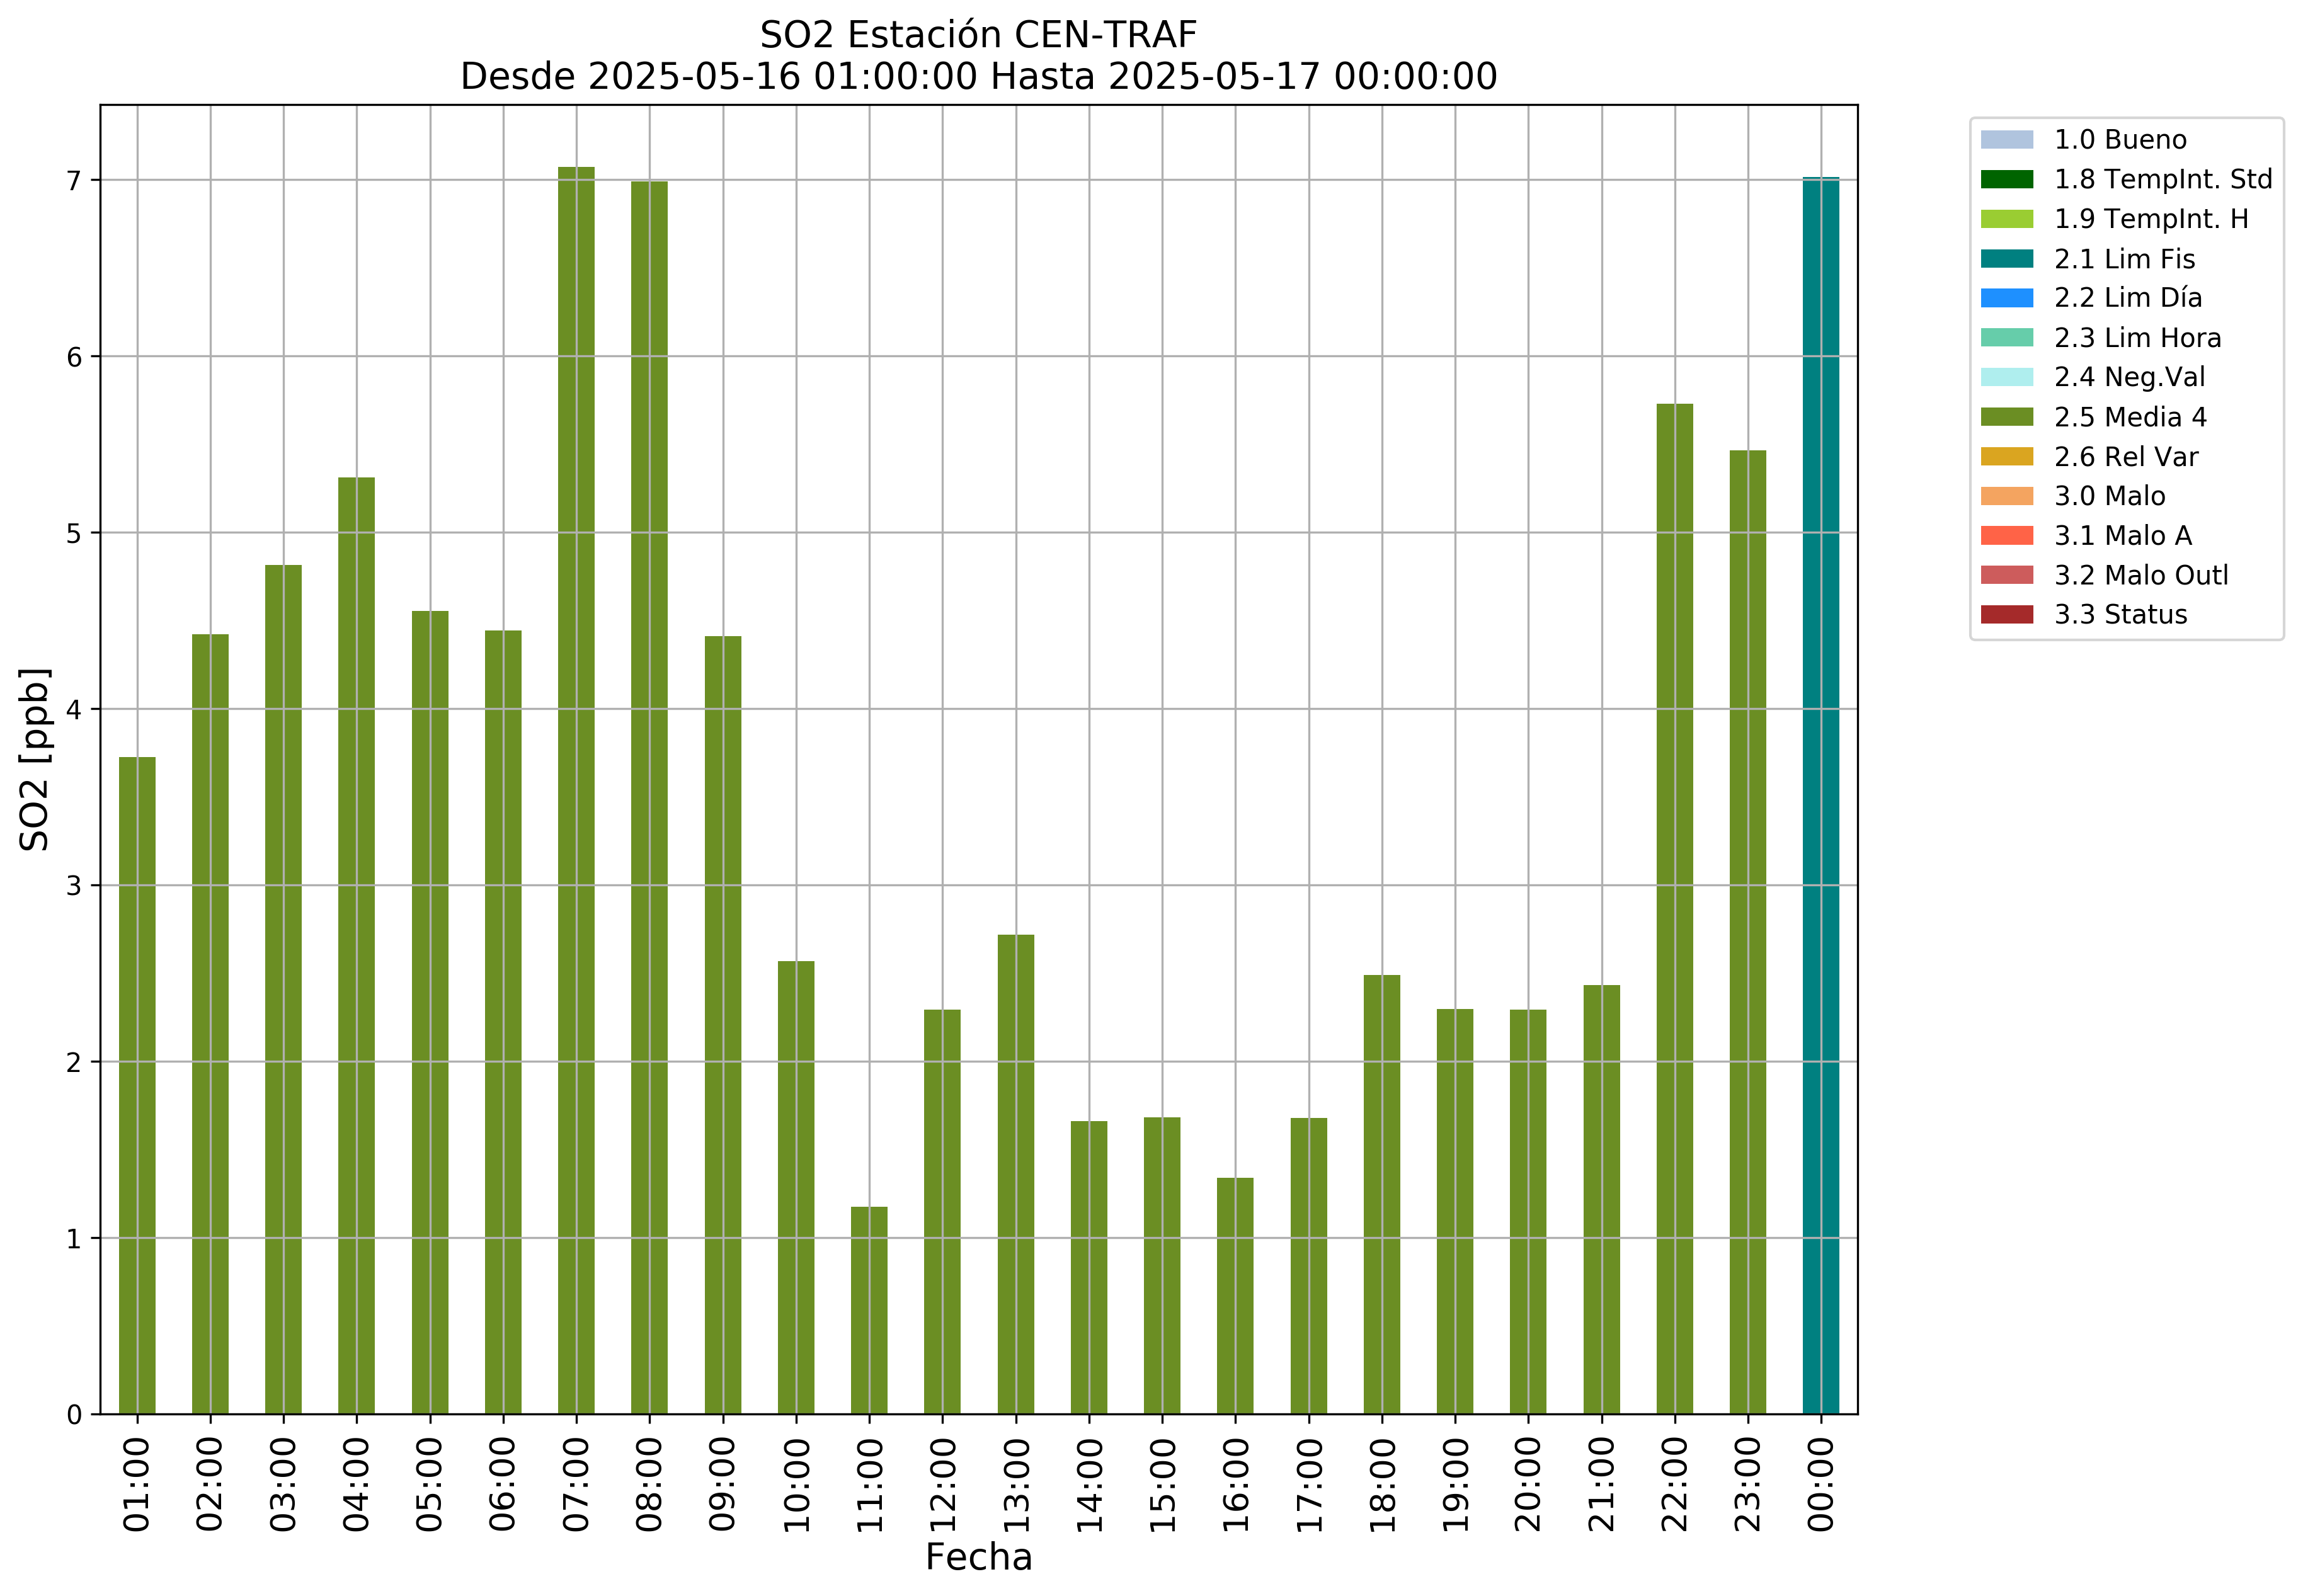Click the 3.3 Status dark red swatch
The height and width of the screenshot is (1596, 2303).
click(2006, 614)
